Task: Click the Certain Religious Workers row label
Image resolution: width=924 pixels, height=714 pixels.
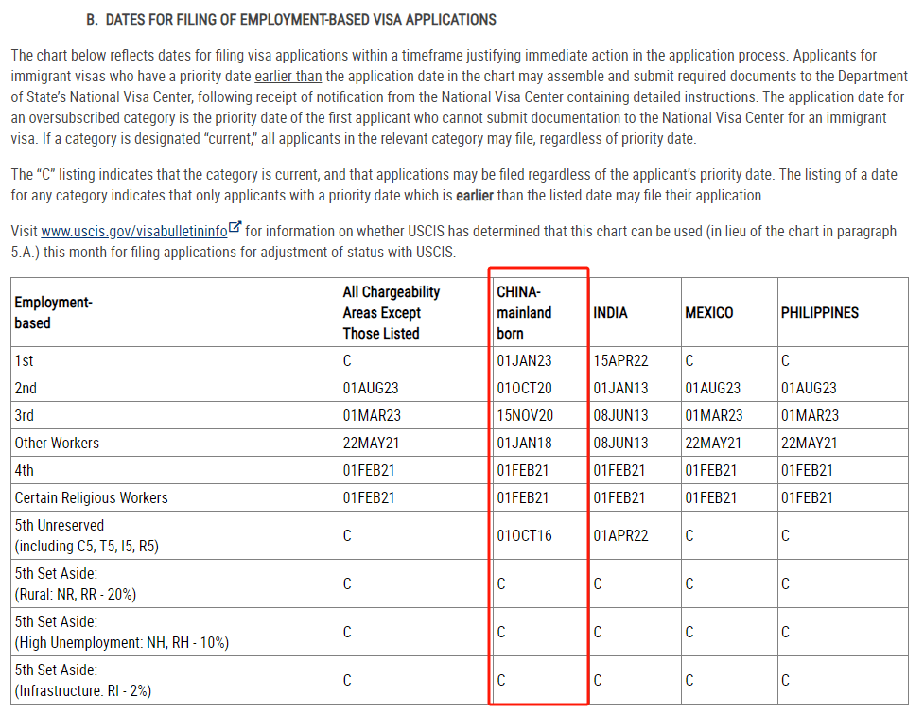Action: [92, 497]
